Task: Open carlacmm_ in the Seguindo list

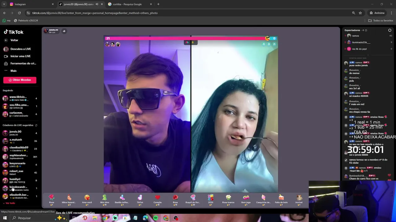Action: tap(20, 114)
